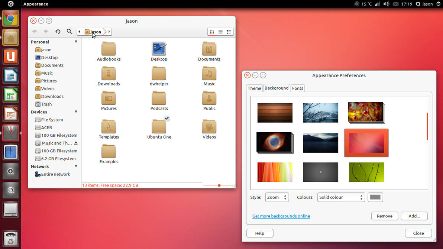This screenshot has width=443, height=249.
Task: Go back in the file manager
Action: (35, 32)
